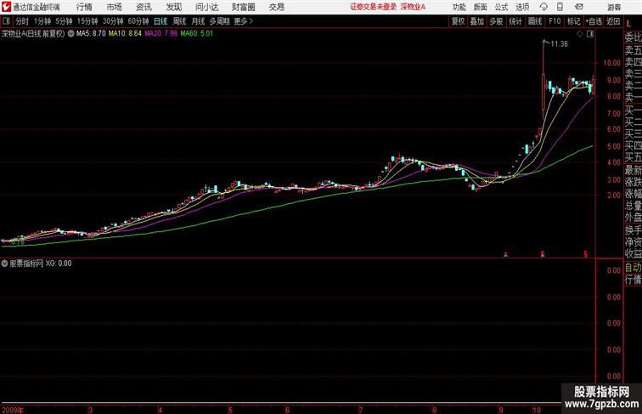Click the 2009年 date axis label

pyautogui.click(x=13, y=410)
